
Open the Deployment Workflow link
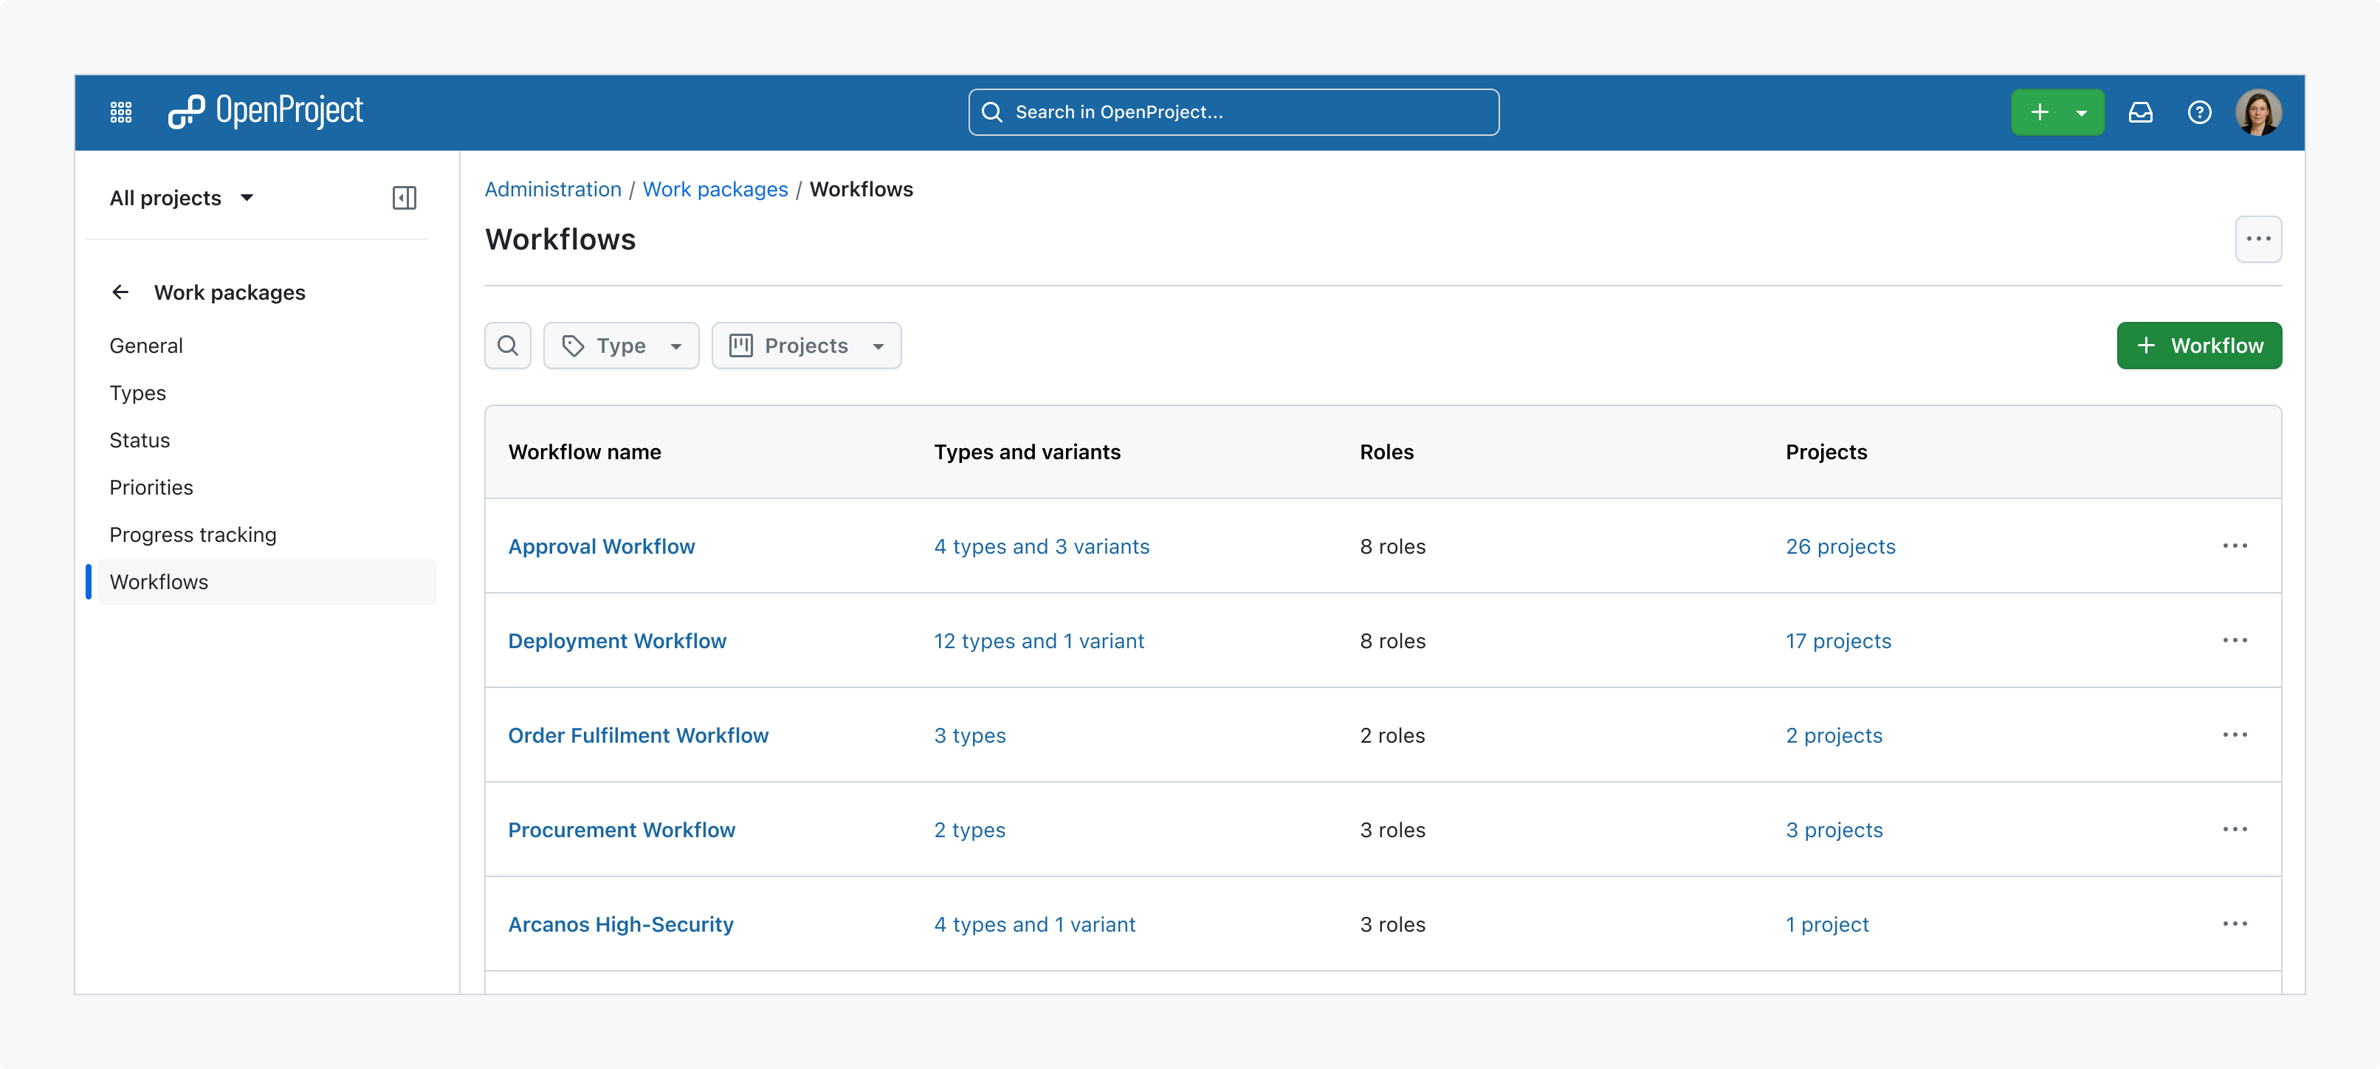(x=617, y=640)
